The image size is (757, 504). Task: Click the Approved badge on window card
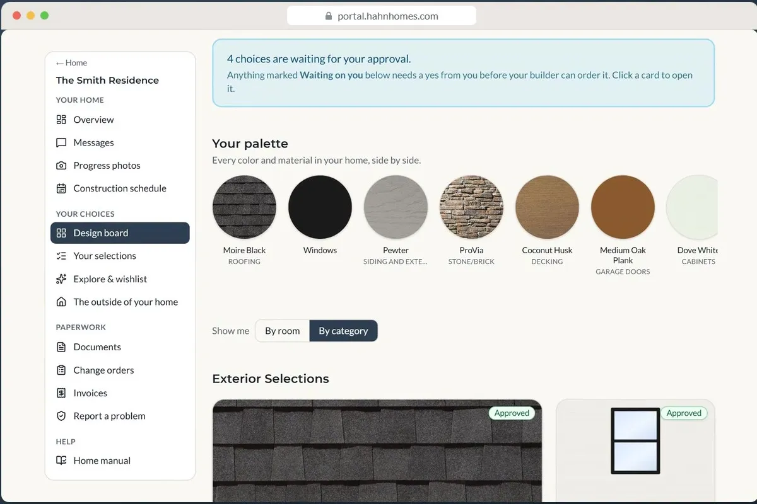point(684,413)
